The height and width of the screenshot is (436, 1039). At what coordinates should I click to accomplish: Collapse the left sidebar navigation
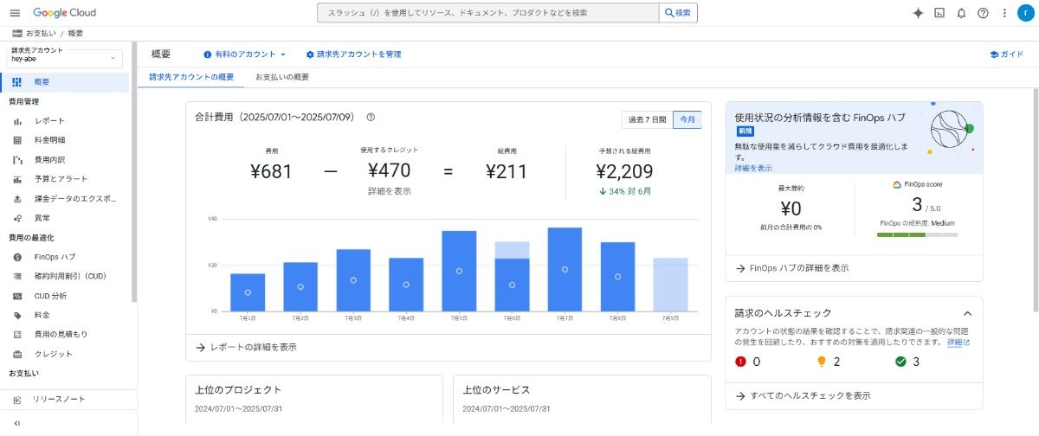[x=17, y=423]
